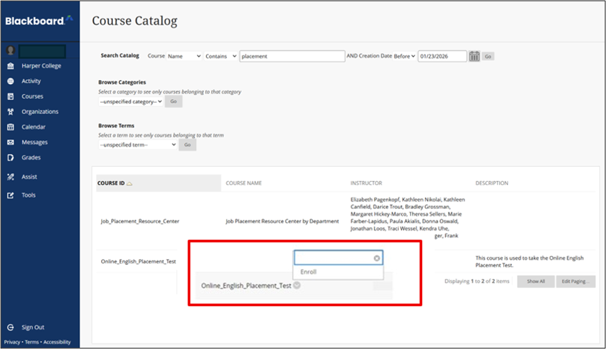Image resolution: width=606 pixels, height=349 pixels.
Task: Click the Edit Paging button
Action: 575,281
